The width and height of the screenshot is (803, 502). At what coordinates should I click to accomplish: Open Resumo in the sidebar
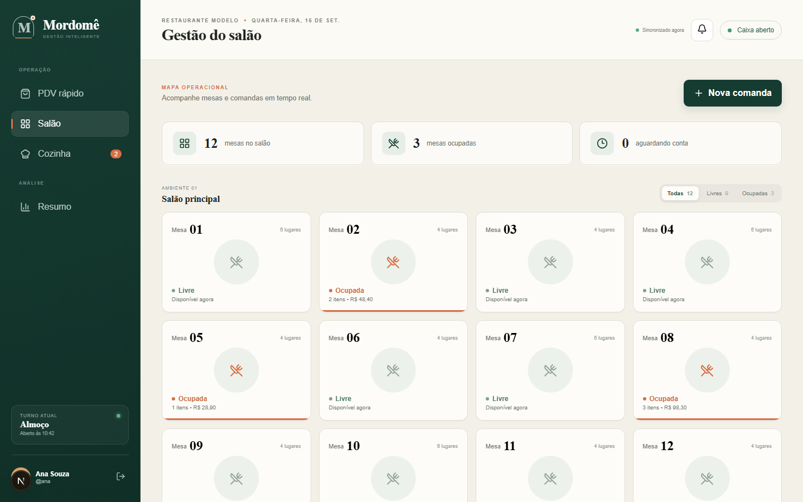pos(70,207)
